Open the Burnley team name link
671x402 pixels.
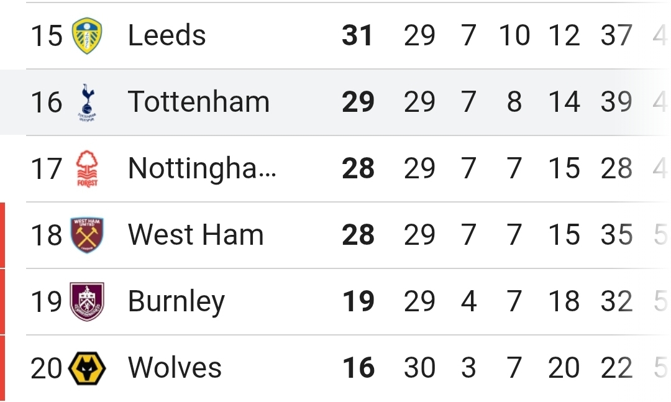(x=176, y=301)
